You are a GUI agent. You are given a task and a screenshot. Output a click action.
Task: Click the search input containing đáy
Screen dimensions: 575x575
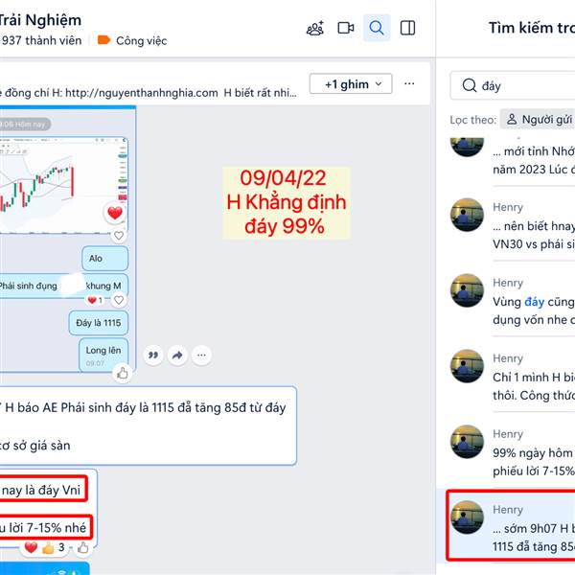tap(513, 86)
